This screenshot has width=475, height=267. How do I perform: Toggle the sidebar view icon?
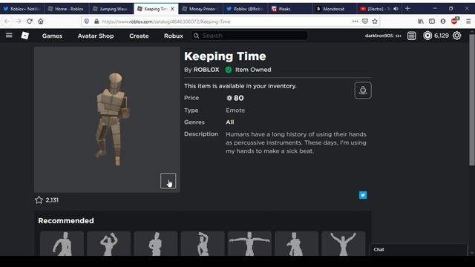(432, 22)
